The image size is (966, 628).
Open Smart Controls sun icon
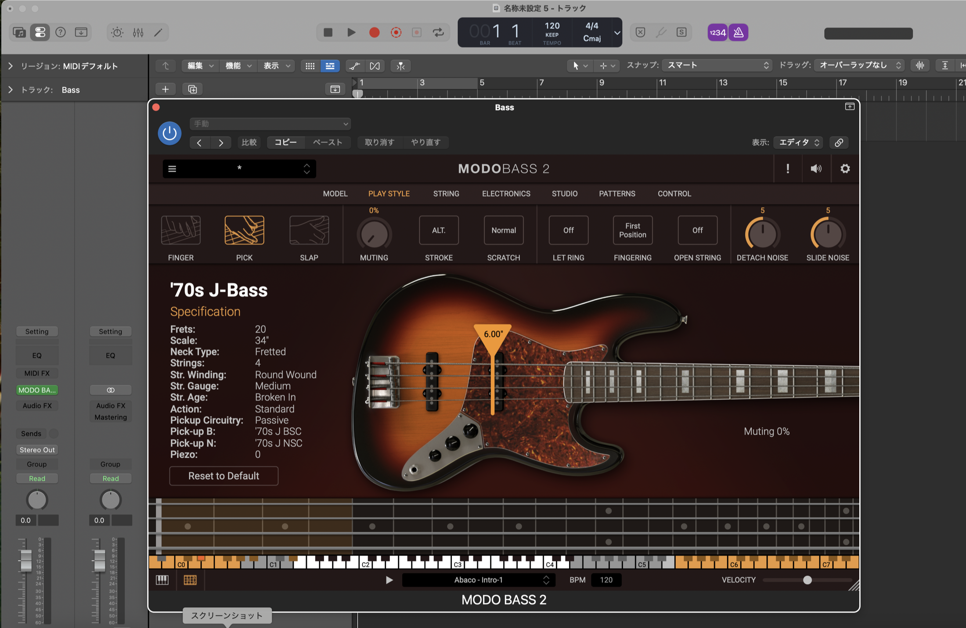coord(117,32)
